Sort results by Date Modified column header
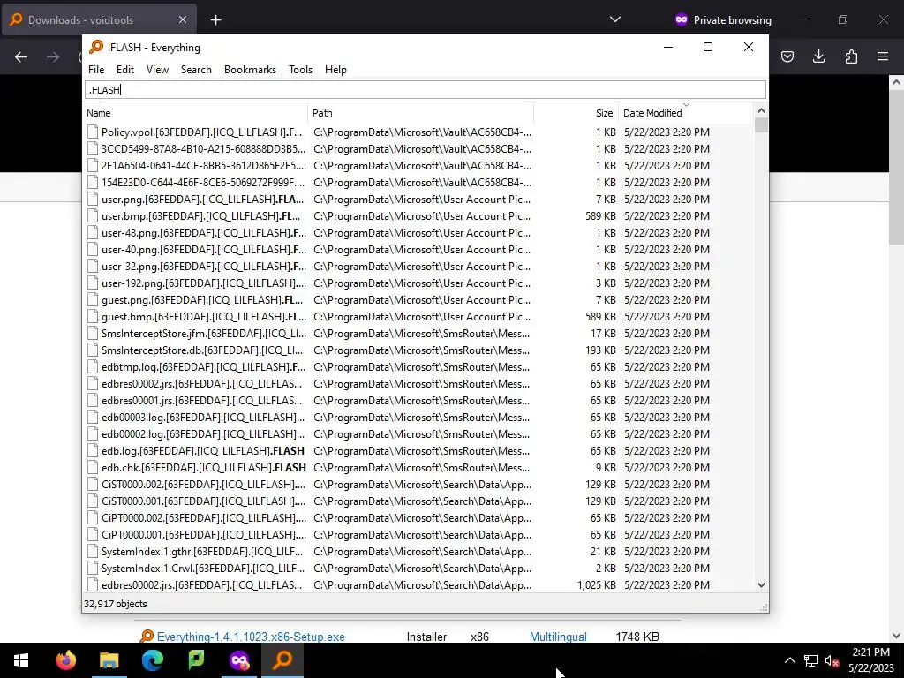This screenshot has height=678, width=904. click(x=685, y=113)
